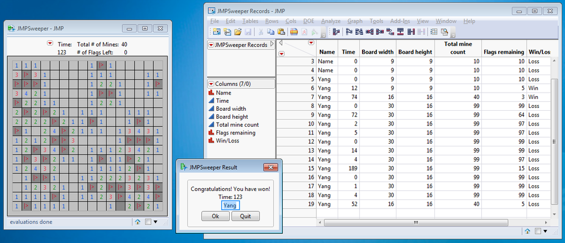Click the Sort table toolbar icon

[x=359, y=32]
